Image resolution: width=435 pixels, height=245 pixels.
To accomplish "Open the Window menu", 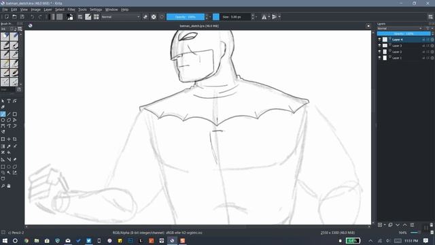I will pos(111,10).
